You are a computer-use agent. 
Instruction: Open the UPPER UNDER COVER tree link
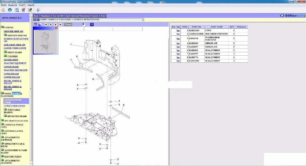point(14,106)
